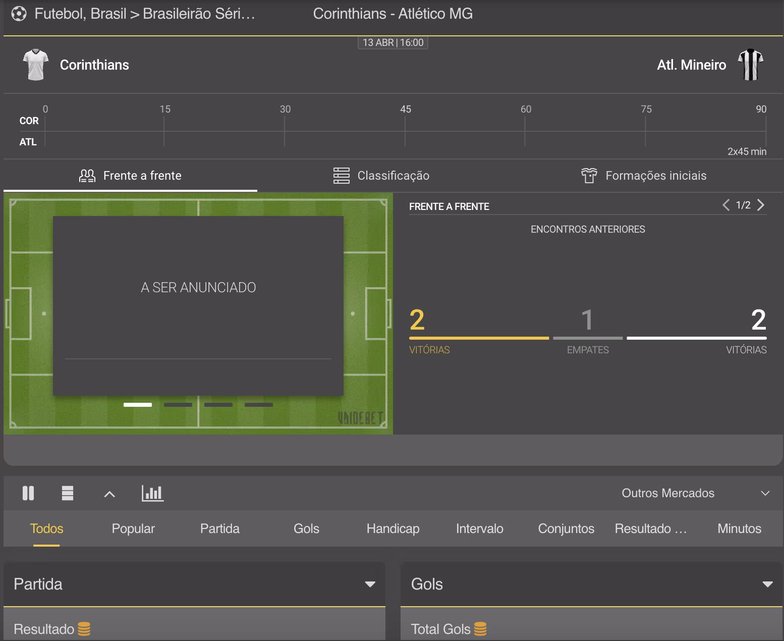Click the Brasileirão Séri… breadcrumb link
Image resolution: width=784 pixels, height=641 pixels.
tap(199, 14)
